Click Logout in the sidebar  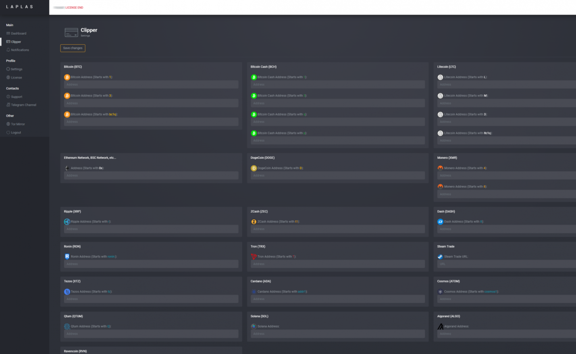tap(14, 133)
